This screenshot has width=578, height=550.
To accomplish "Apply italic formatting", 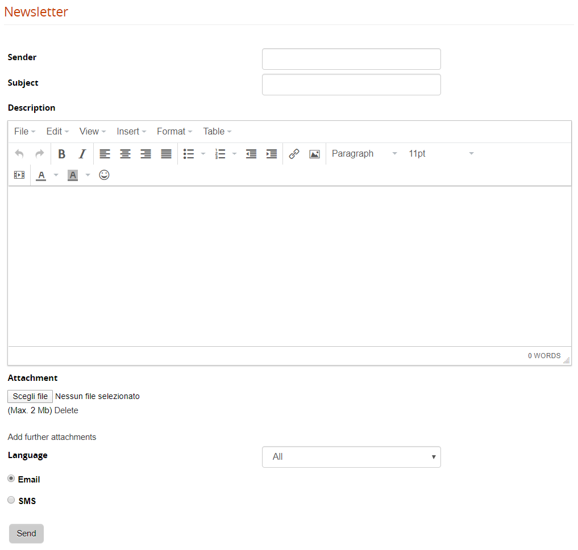I will (82, 154).
